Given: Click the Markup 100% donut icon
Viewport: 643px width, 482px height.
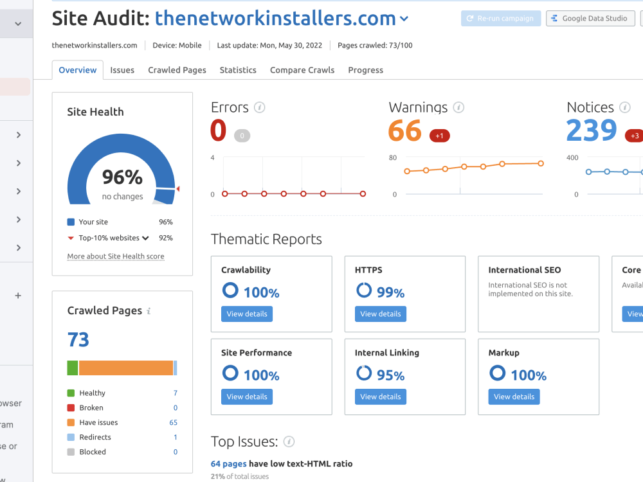Looking at the screenshot, I should coord(498,373).
